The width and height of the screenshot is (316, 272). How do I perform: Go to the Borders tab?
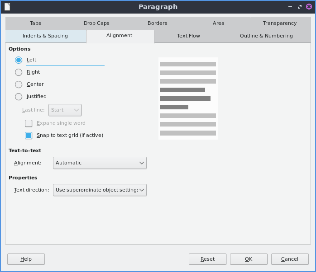158,23
